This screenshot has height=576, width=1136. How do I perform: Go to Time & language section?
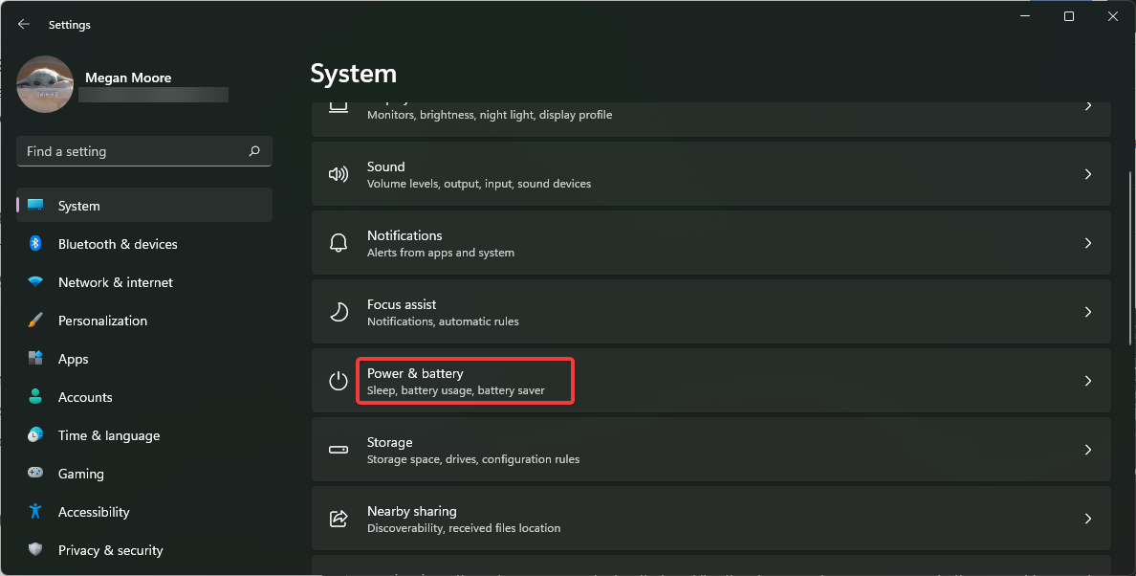pyautogui.click(x=108, y=435)
